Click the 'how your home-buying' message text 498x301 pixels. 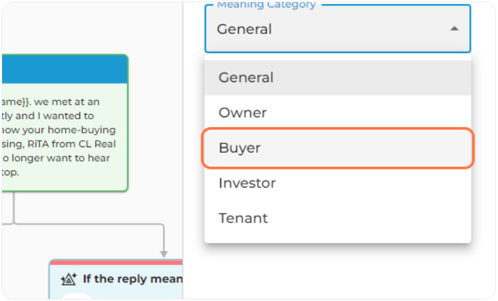58,130
